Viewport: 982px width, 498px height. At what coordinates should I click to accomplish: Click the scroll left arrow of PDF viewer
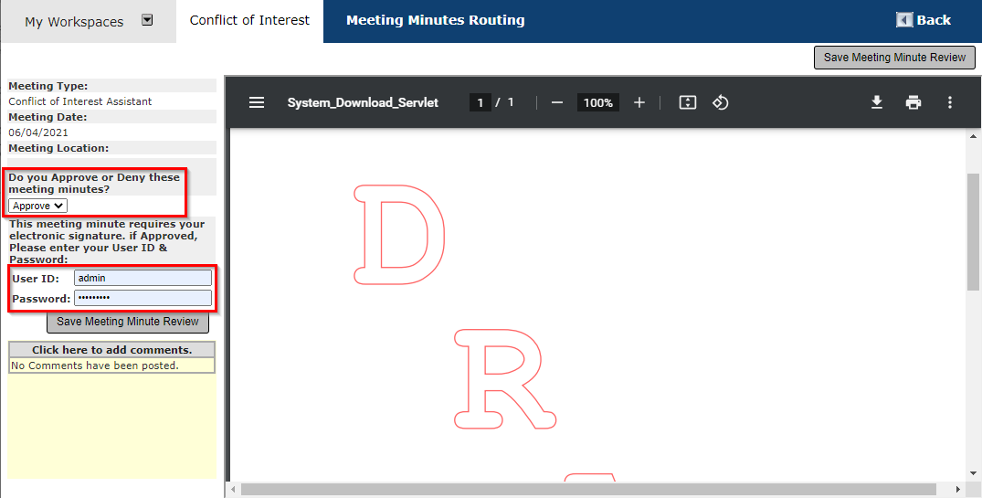[233, 489]
